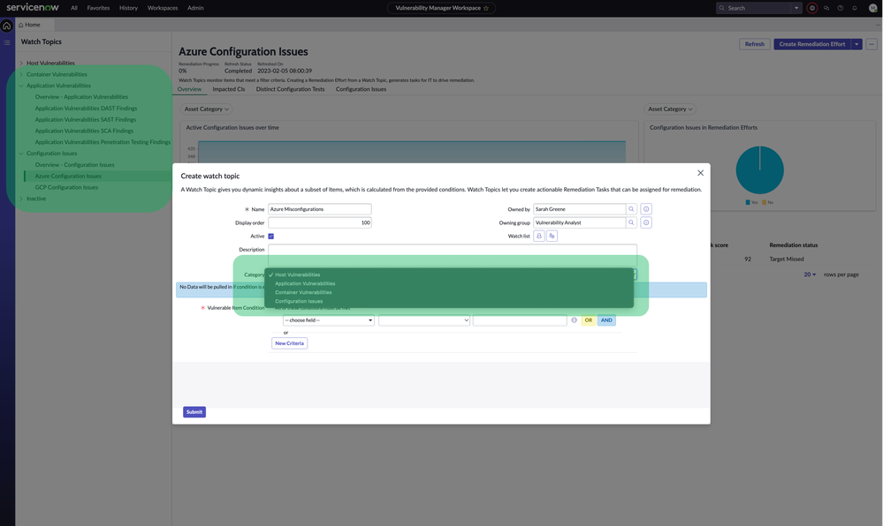Collapse the Application Vulnerabilities tree node
This screenshot has height=526, width=883.
pos(21,86)
